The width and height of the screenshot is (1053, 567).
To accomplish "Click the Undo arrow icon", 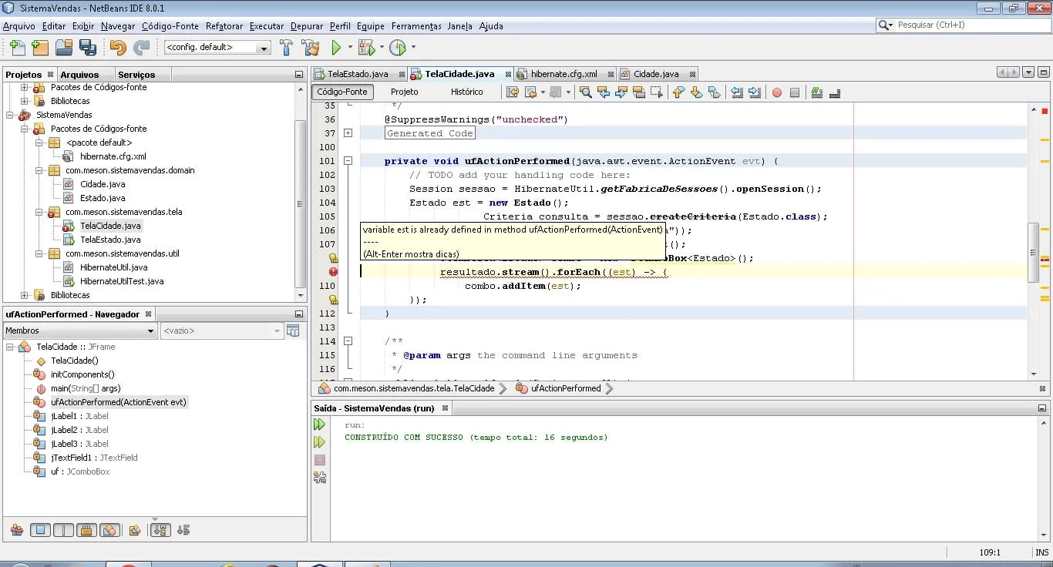I will pyautogui.click(x=117, y=48).
